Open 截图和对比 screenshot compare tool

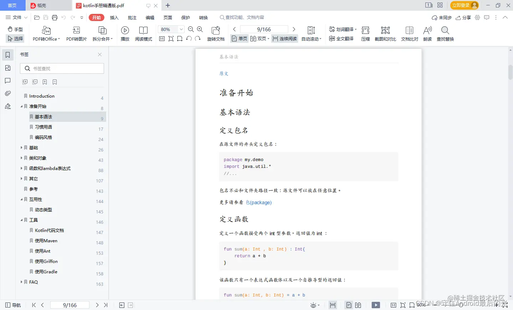[x=385, y=33]
